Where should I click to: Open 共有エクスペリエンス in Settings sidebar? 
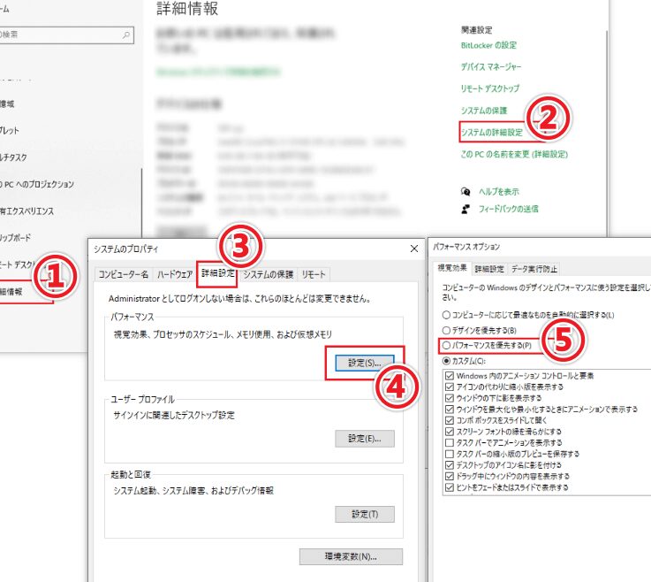[27, 211]
